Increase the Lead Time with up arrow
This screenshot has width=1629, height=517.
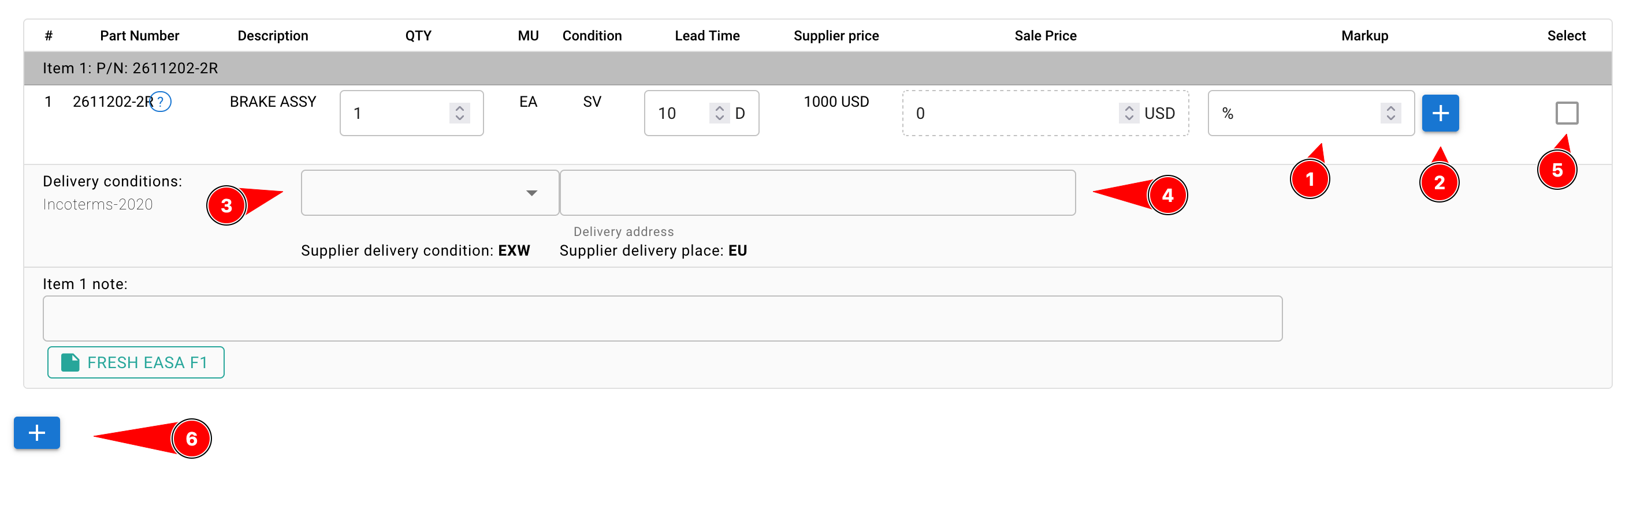719,108
